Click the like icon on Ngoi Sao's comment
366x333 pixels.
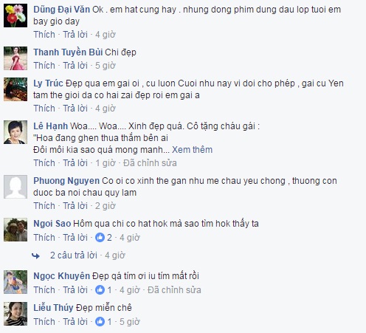(100, 238)
